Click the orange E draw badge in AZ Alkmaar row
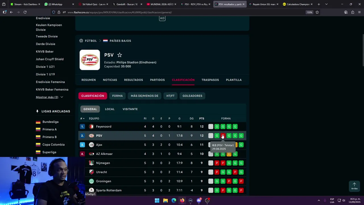Viewport: 364px width, 205px height. click(x=229, y=154)
